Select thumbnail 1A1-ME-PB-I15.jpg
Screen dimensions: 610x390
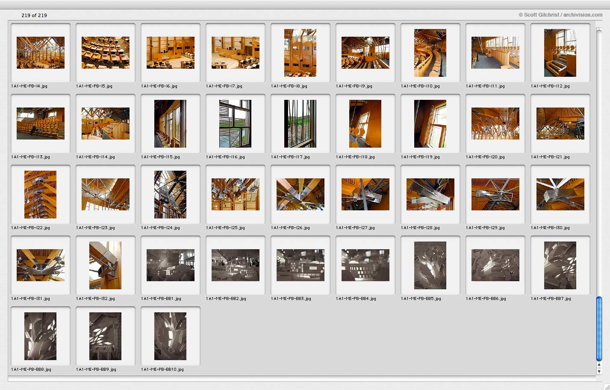pos(171,124)
